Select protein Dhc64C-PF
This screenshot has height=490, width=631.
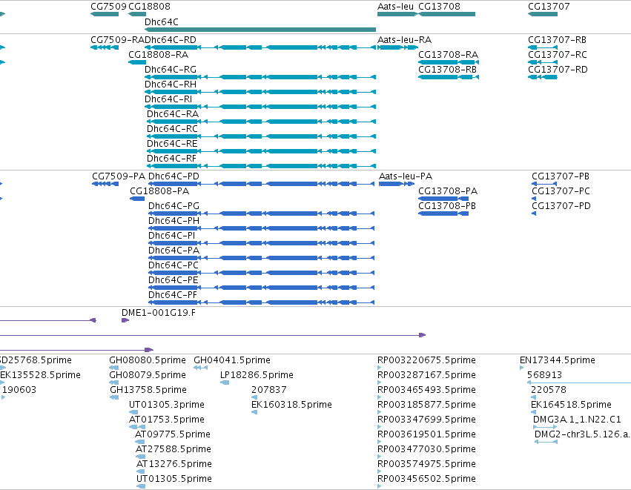click(173, 295)
